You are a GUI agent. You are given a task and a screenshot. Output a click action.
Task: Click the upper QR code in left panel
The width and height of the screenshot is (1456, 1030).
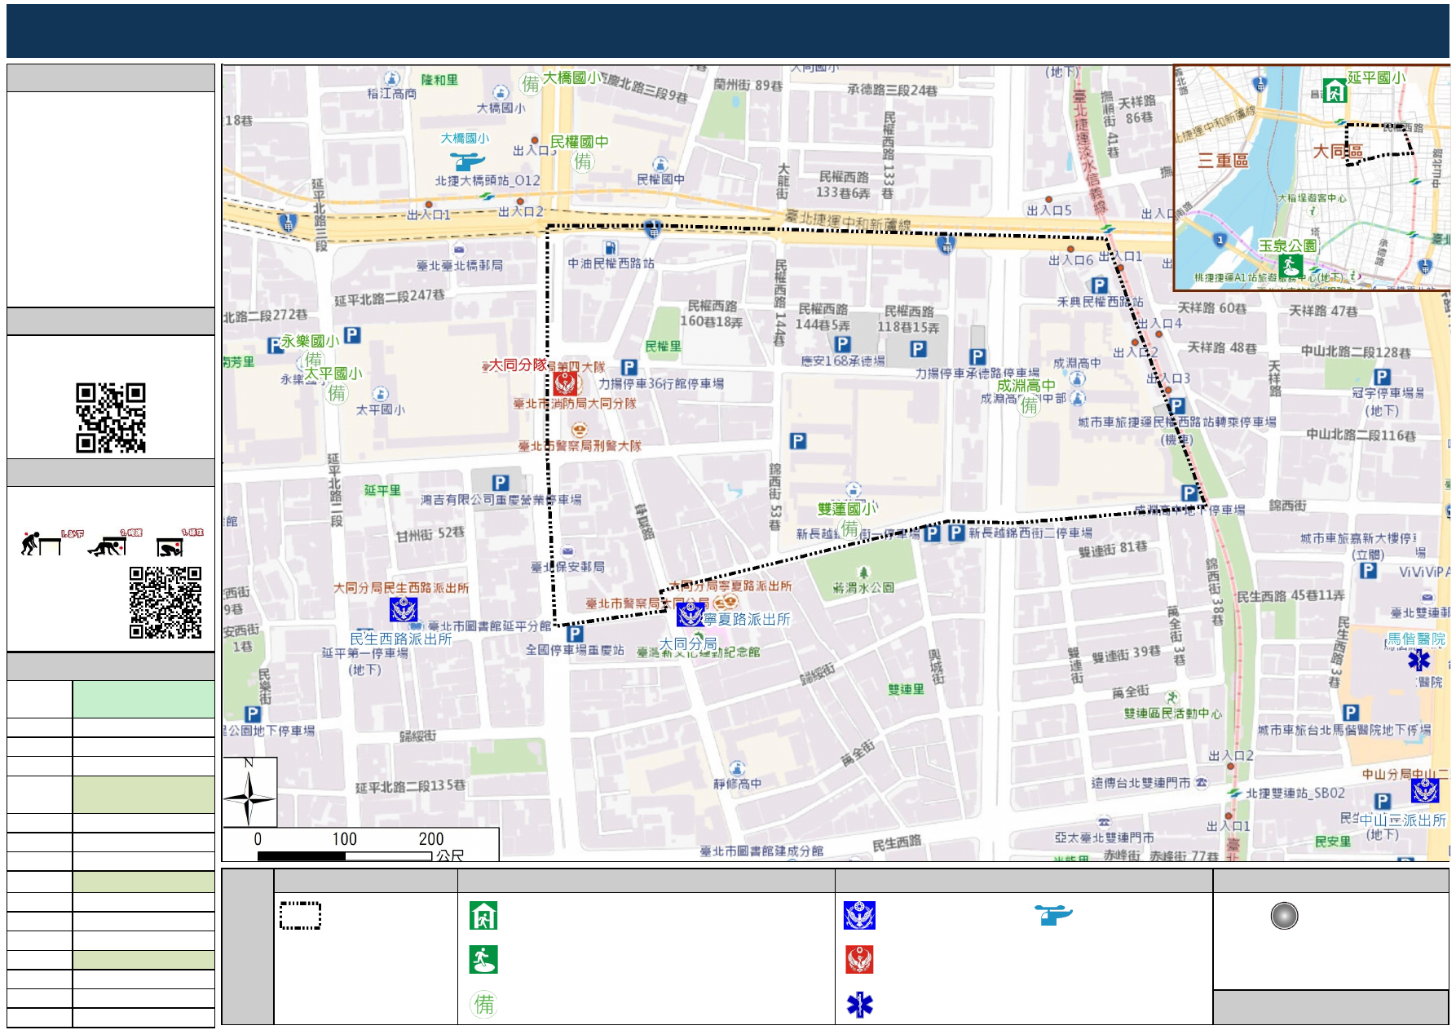pyautogui.click(x=111, y=418)
